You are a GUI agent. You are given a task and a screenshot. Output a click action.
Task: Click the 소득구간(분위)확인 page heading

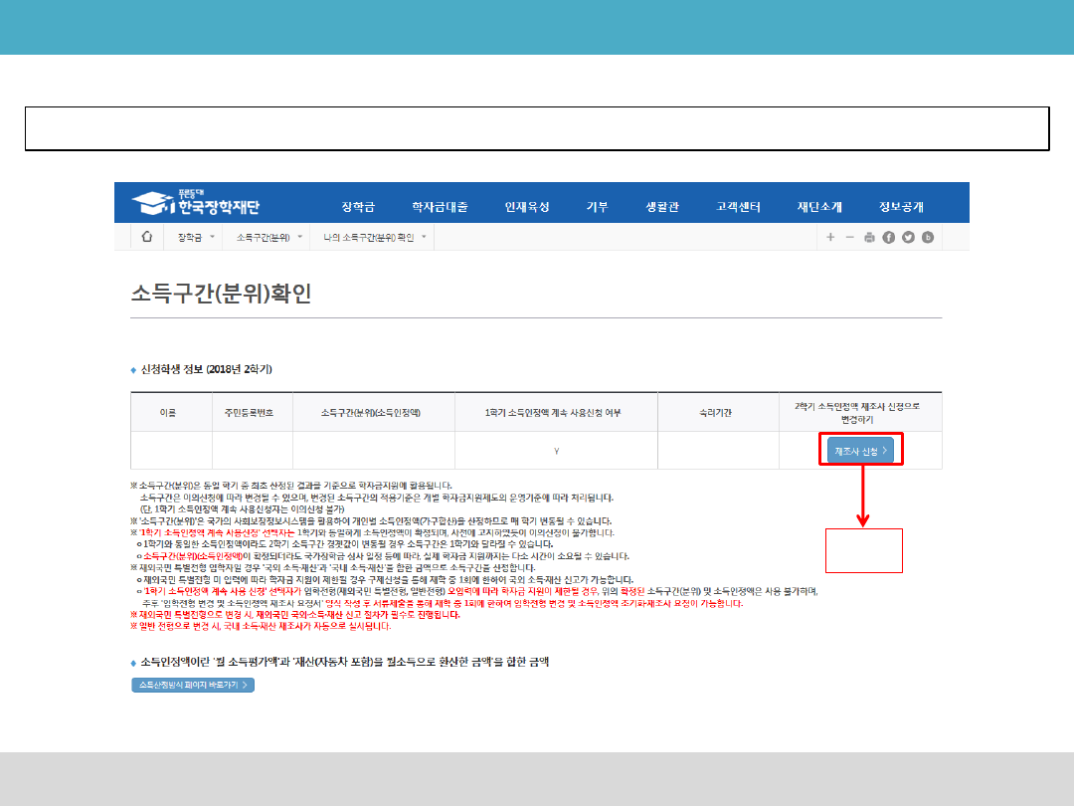221,294
